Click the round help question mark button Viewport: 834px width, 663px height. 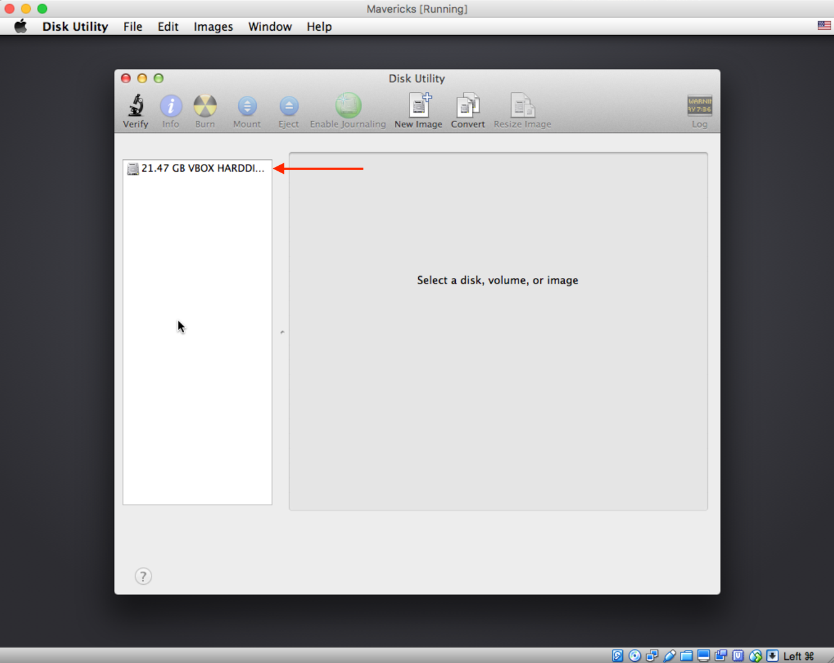click(143, 576)
